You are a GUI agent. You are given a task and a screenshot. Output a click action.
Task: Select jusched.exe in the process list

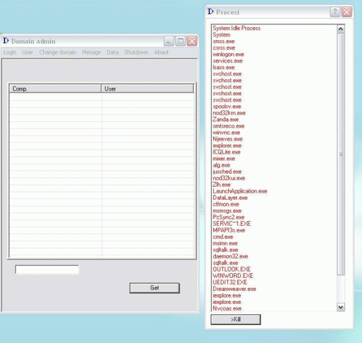[x=227, y=172]
